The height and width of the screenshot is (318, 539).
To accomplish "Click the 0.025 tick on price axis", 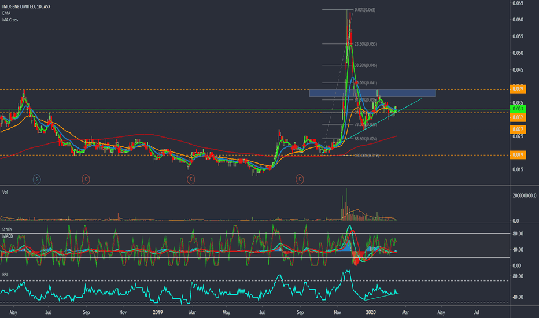I will pos(518,136).
